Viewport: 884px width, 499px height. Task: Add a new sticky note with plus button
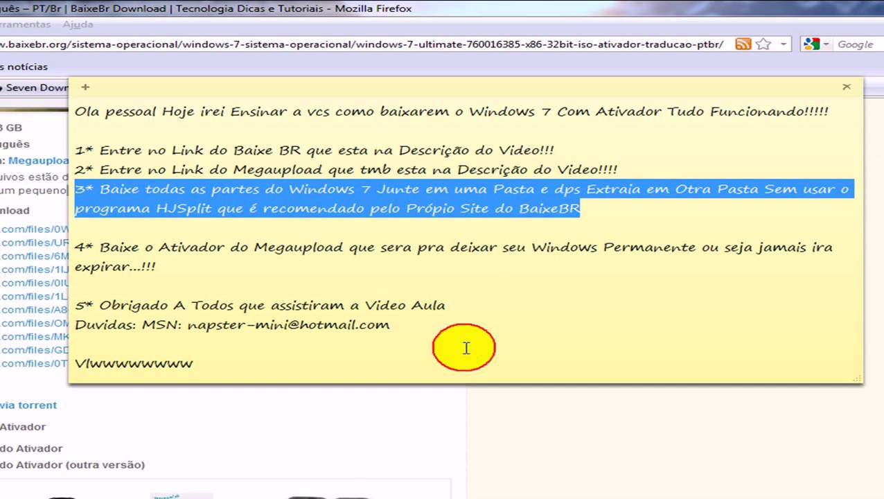[x=85, y=87]
